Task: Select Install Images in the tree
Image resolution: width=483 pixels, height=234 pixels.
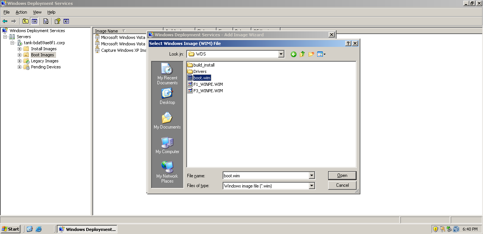Action: click(44, 49)
